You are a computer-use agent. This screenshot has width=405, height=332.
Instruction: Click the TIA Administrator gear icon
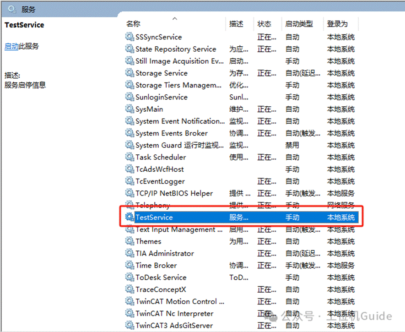click(x=130, y=253)
